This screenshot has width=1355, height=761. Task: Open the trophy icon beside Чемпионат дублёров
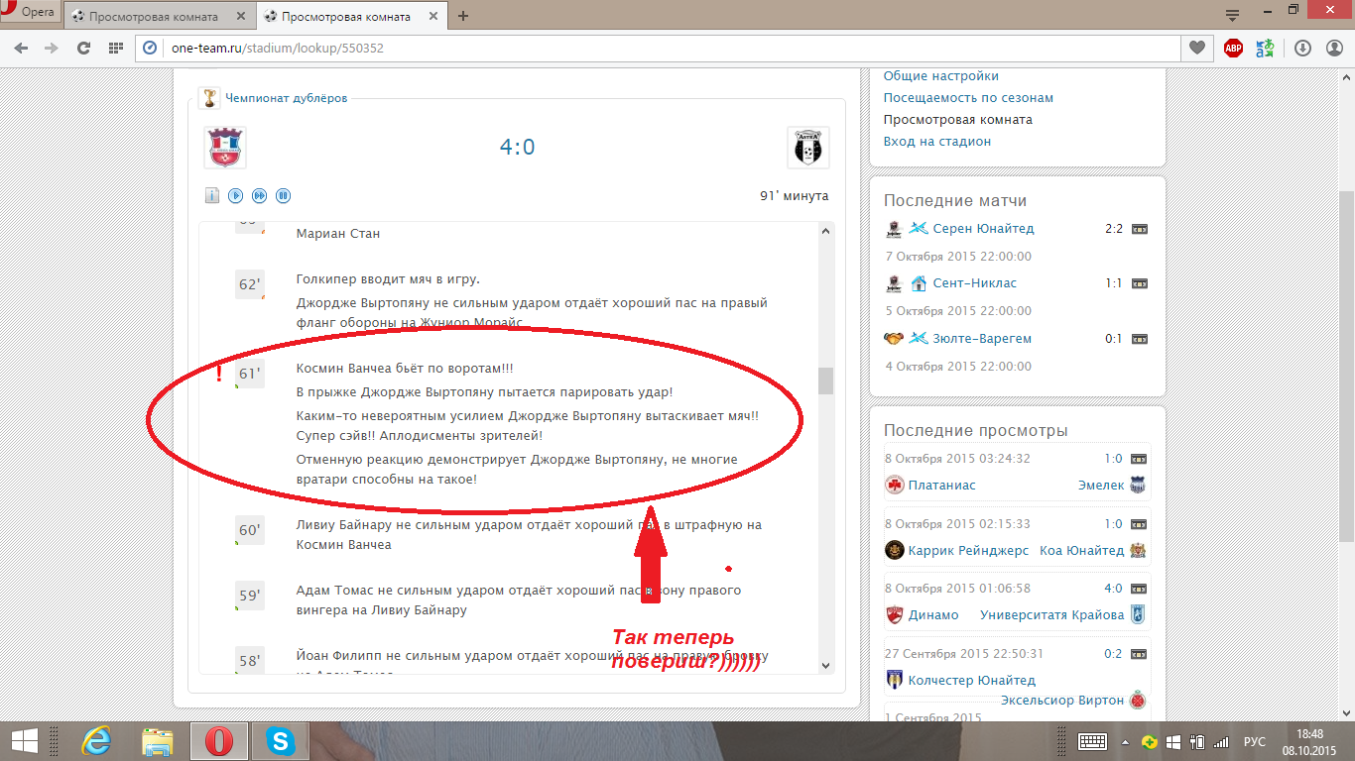(209, 98)
